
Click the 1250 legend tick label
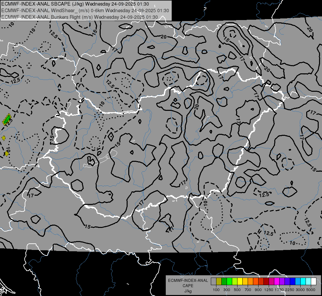click(269, 290)
